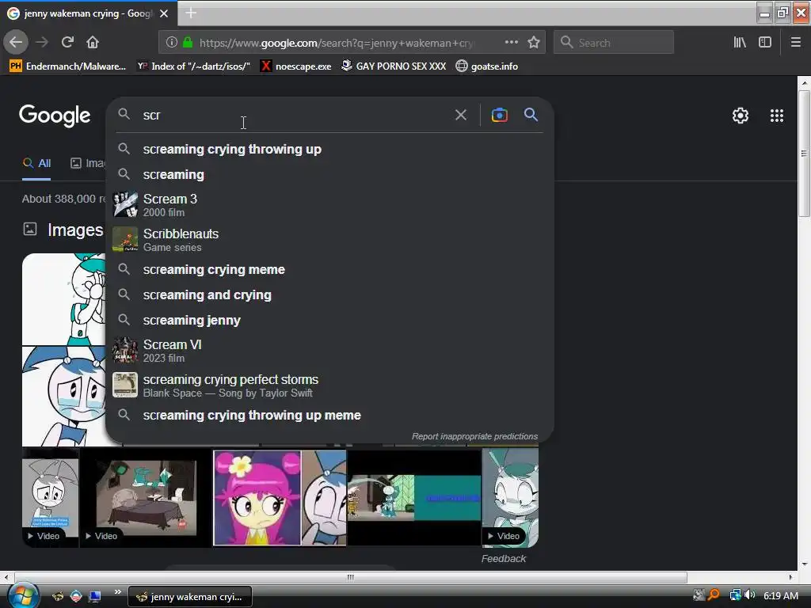Close the jenny wakeman crying tab
The height and width of the screenshot is (608, 811).
coord(164,13)
